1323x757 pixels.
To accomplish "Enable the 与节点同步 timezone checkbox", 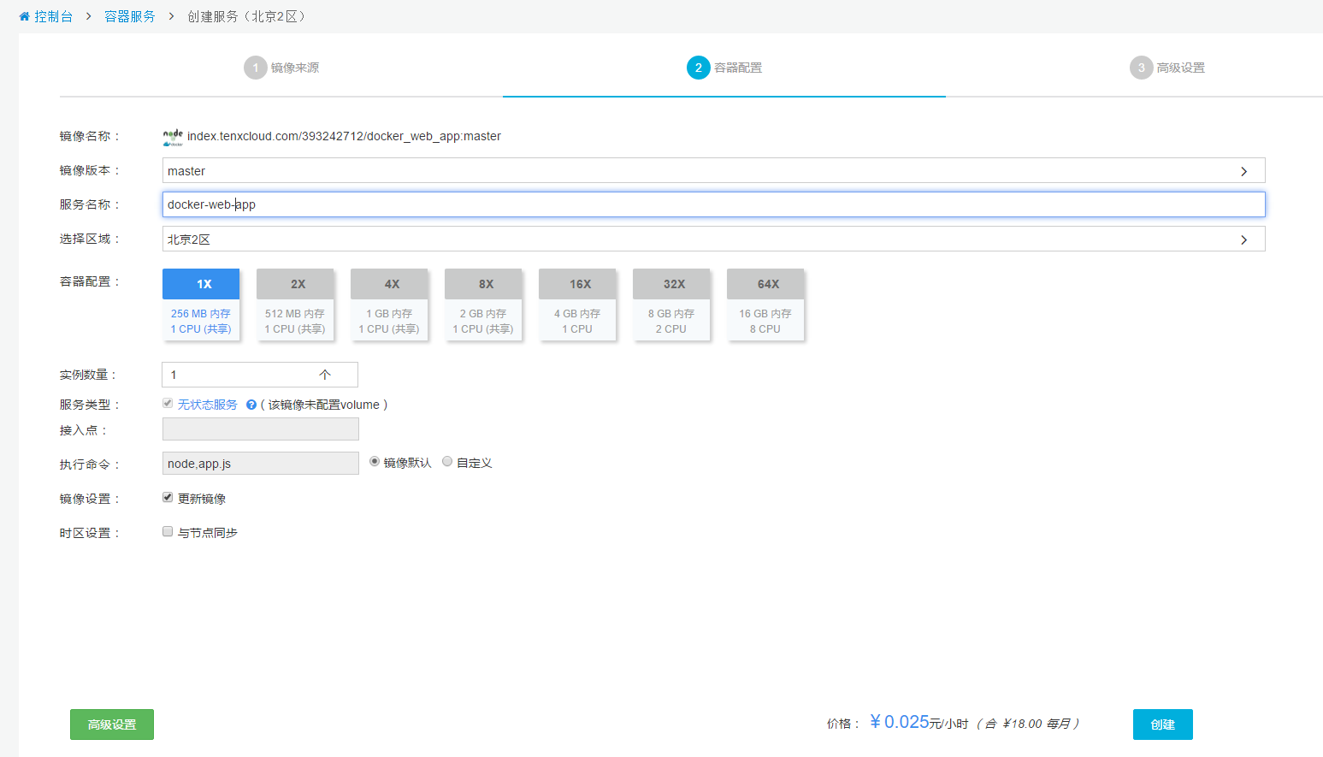I will click(168, 531).
